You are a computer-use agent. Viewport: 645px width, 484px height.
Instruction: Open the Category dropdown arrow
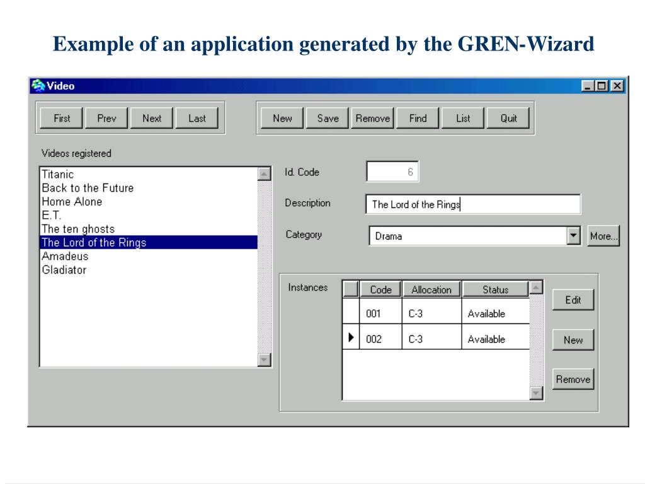point(573,236)
